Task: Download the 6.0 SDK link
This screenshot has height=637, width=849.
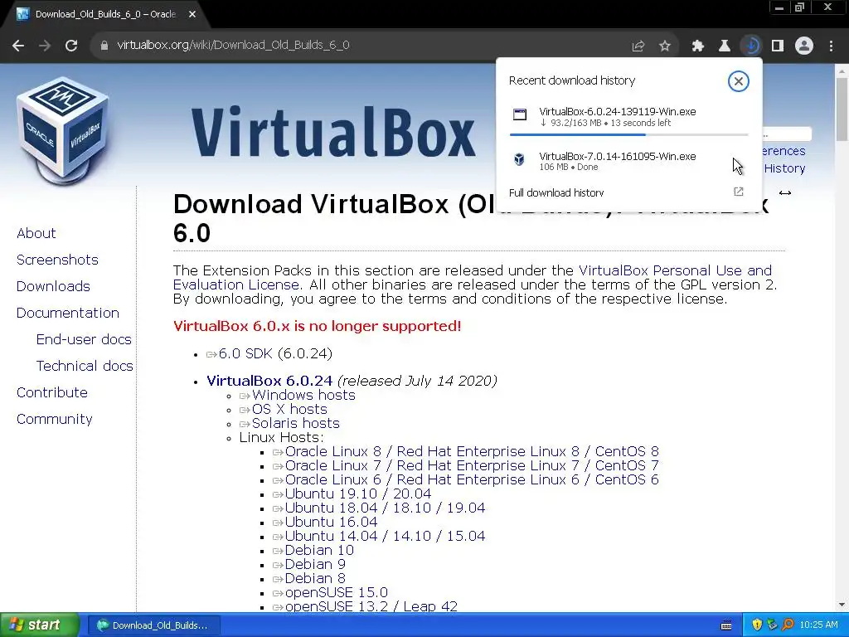Action: click(x=245, y=353)
